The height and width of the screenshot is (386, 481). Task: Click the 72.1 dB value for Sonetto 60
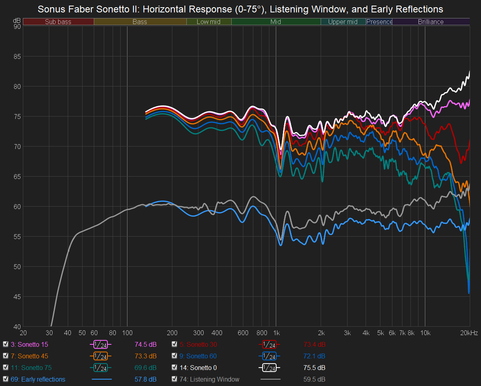(x=315, y=356)
